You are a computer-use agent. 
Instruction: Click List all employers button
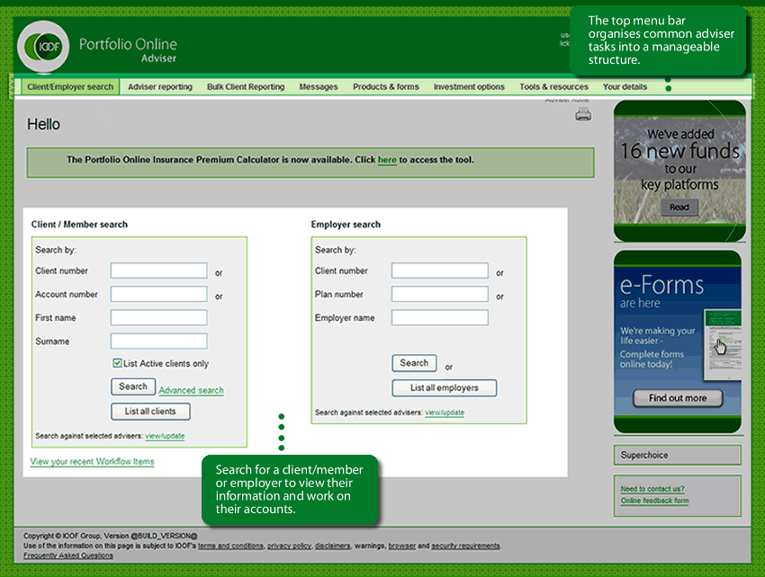pos(445,388)
